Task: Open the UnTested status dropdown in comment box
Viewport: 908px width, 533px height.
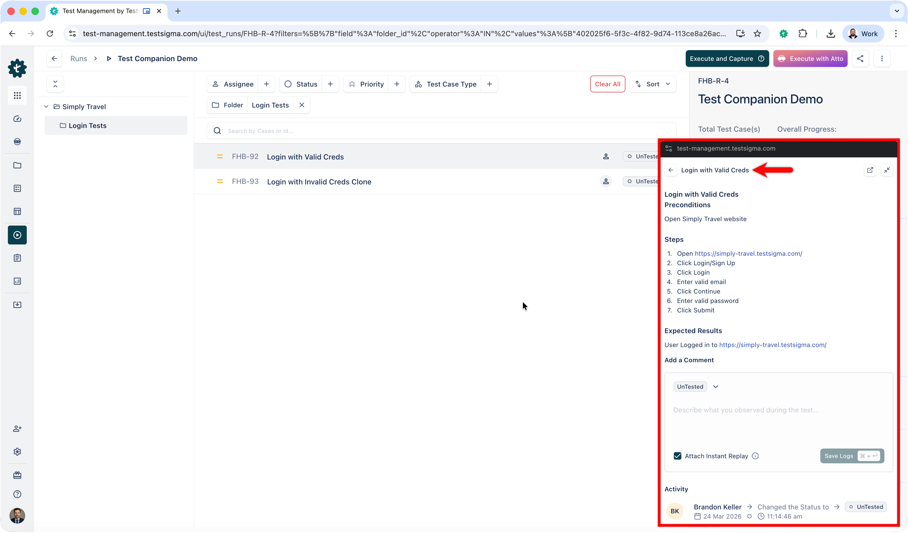Action: tap(716, 386)
